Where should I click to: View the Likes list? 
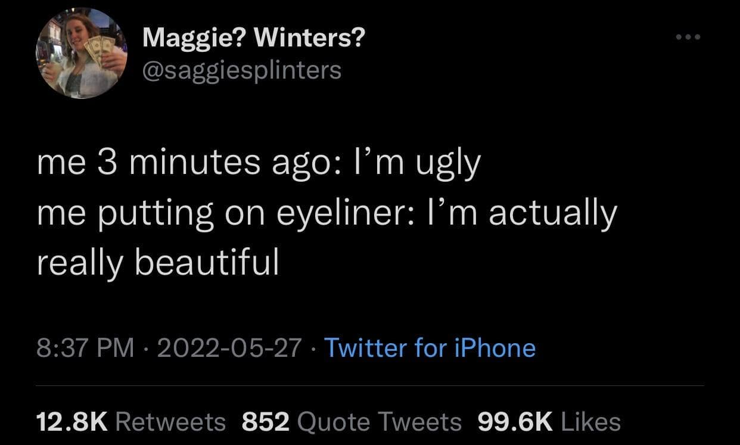coord(591,422)
